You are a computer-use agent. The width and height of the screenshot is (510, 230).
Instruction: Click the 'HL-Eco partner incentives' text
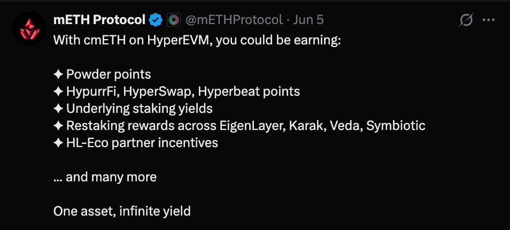[142, 143]
